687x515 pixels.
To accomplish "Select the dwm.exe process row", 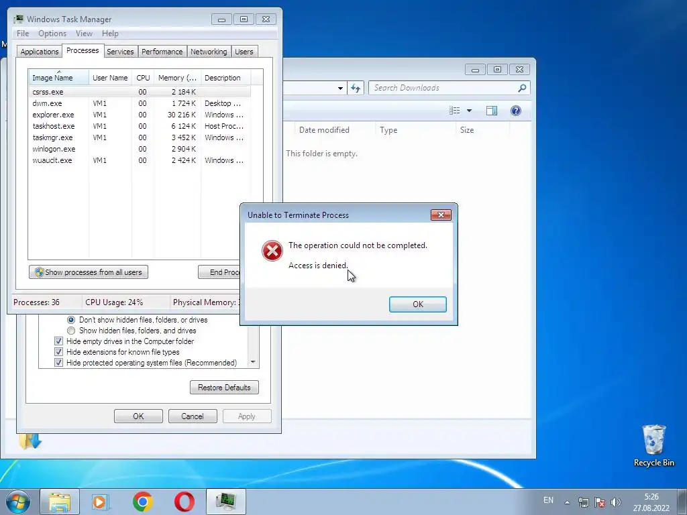I will coord(140,103).
